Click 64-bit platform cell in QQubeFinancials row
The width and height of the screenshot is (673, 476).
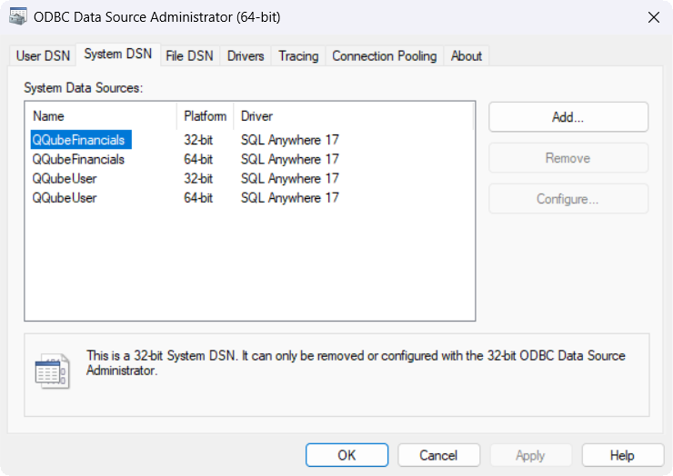tap(198, 159)
